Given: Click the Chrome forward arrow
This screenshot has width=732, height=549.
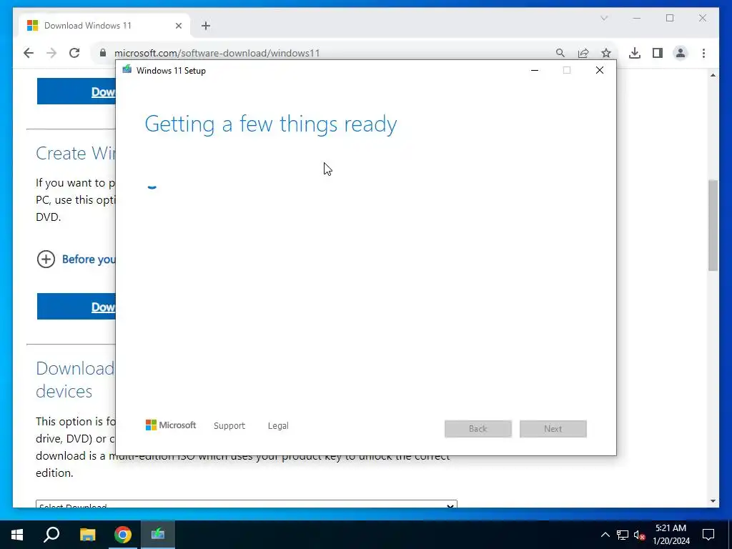Looking at the screenshot, I should click(x=51, y=53).
